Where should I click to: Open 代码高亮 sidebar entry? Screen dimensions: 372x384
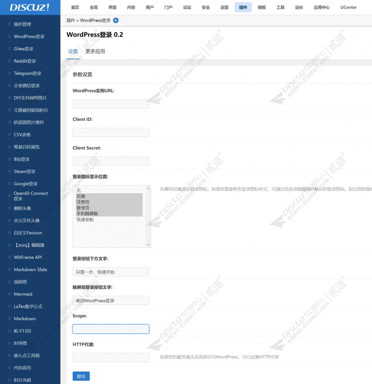point(22,368)
